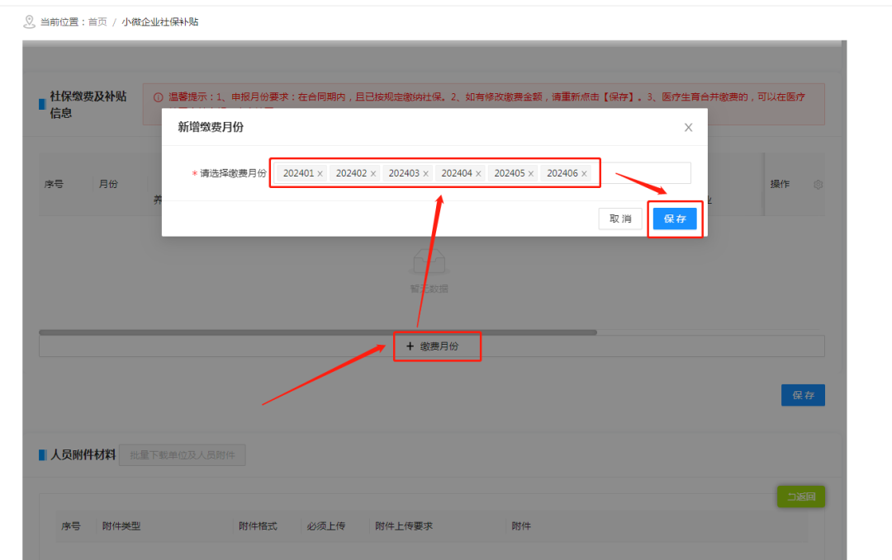Click the 必须上传 column header

326,526
